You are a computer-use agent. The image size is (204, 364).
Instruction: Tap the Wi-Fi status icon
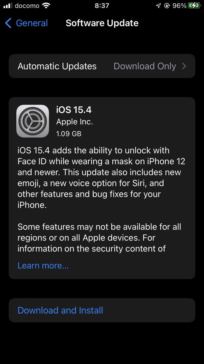pos(46,6)
